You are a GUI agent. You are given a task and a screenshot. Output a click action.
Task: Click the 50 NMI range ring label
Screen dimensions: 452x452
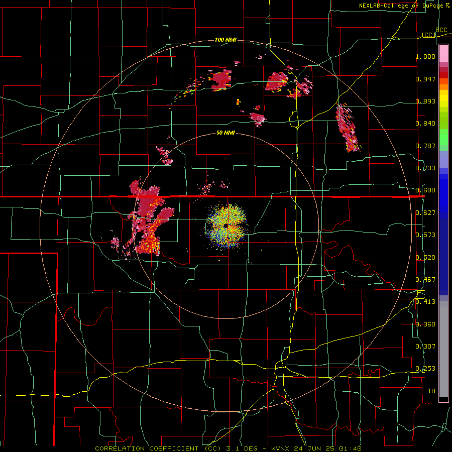(x=225, y=133)
